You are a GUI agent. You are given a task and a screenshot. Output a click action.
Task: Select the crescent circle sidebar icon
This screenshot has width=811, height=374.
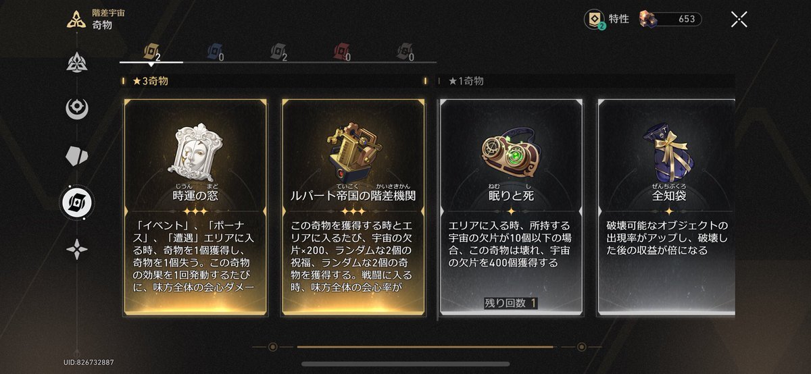pyautogui.click(x=76, y=109)
